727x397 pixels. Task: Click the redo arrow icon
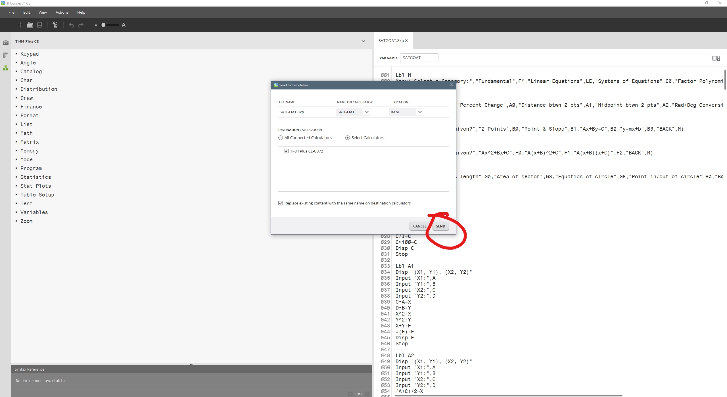click(x=81, y=25)
